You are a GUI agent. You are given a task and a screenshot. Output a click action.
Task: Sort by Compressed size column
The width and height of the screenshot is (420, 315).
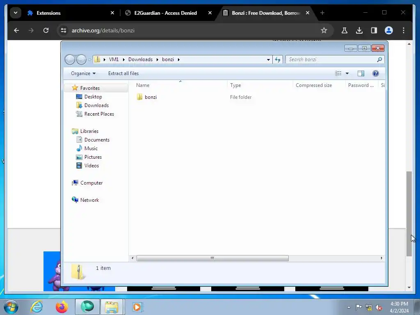[319, 85]
